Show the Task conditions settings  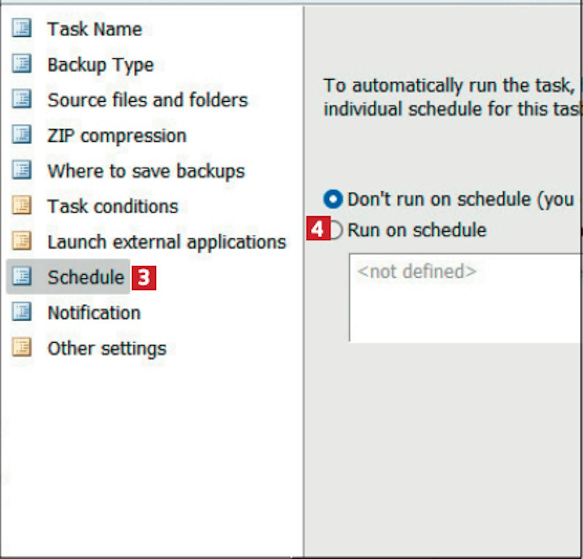(x=112, y=206)
